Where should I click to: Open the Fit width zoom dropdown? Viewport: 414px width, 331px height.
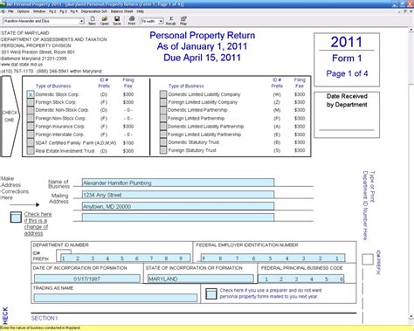(x=161, y=21)
